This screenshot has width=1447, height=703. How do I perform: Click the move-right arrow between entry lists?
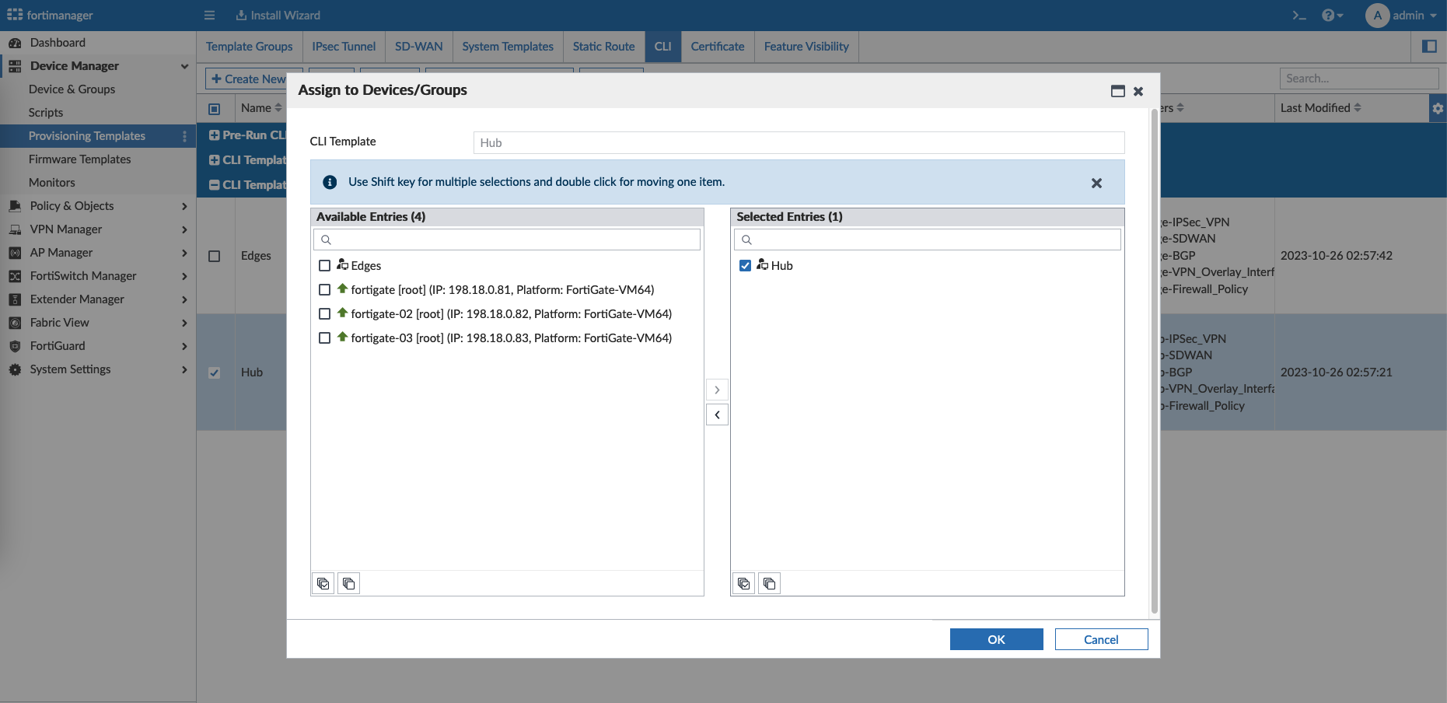coord(717,390)
